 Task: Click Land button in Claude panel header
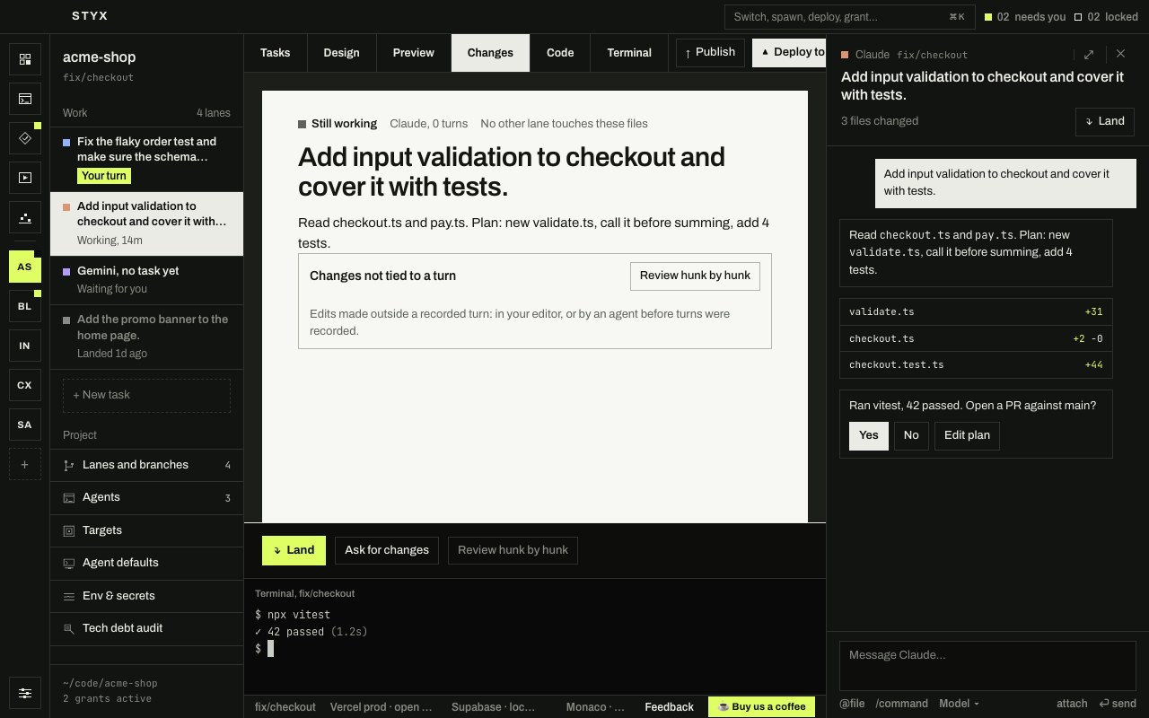[x=1105, y=121]
